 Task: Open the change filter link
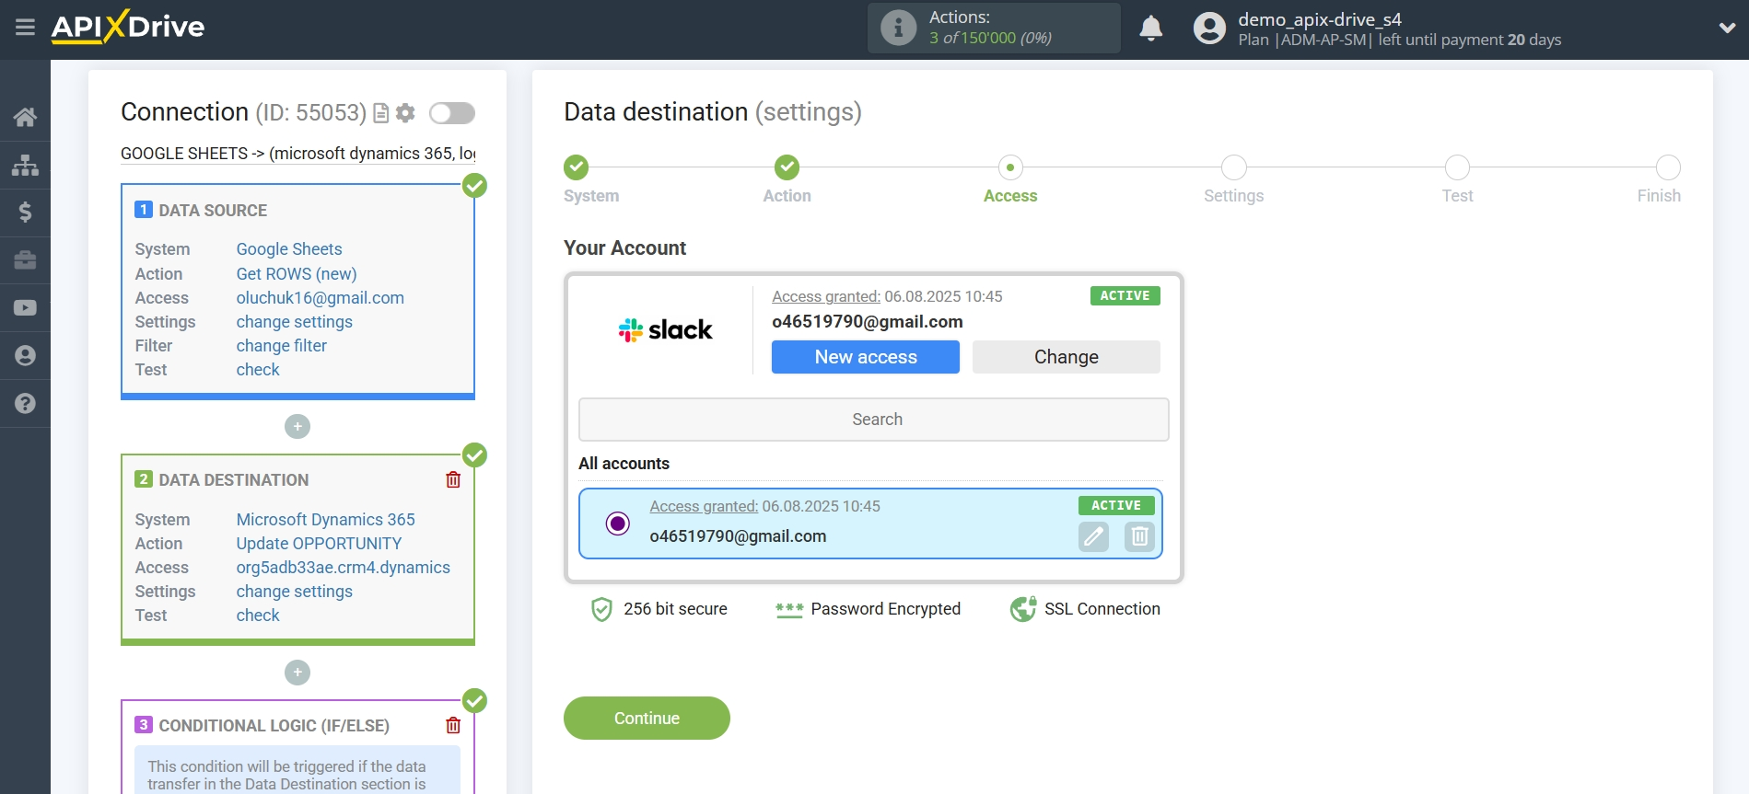point(282,346)
